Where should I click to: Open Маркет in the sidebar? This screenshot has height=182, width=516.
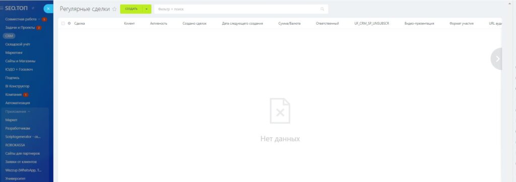tap(12, 120)
